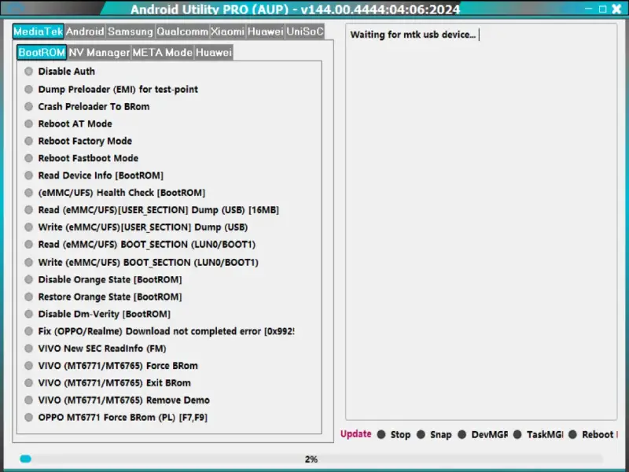Open the Huawei sub-tab next to META Mode
The image size is (629, 472).
pyautogui.click(x=214, y=53)
